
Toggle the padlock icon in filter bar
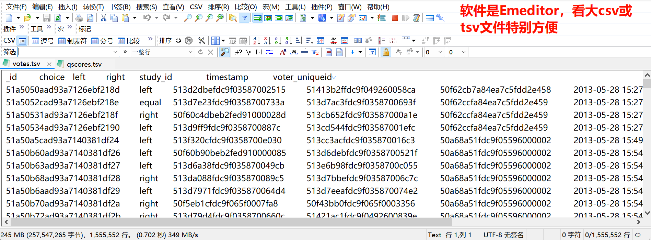point(386,52)
